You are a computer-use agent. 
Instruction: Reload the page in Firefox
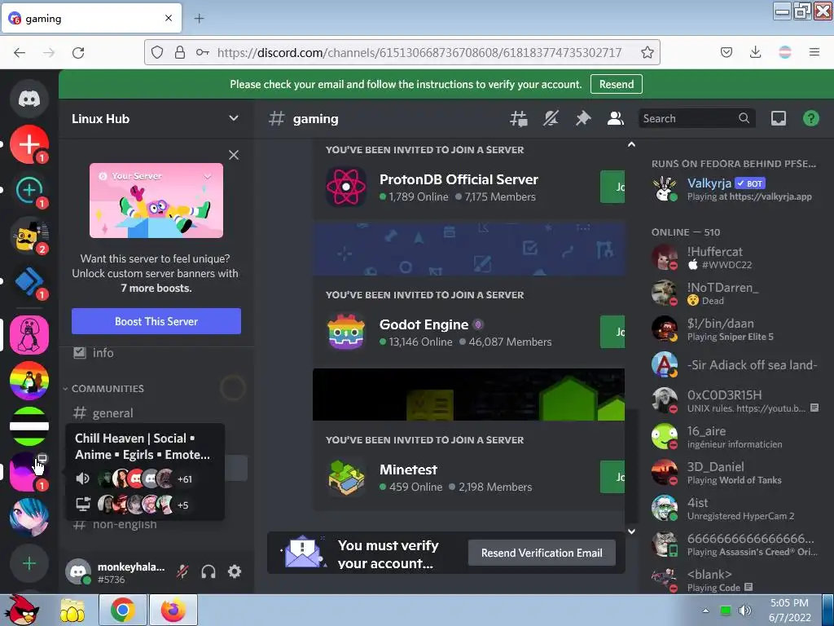coord(78,52)
